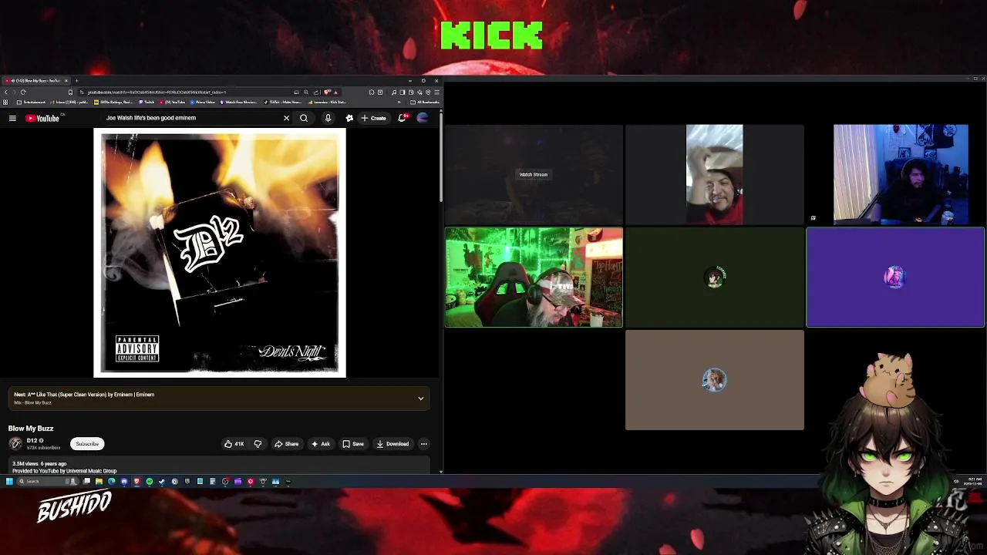Image resolution: width=987 pixels, height=555 pixels.
Task: Select the blue-lit room participant tile
Action: tap(901, 174)
